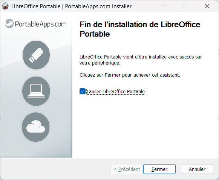This screenshot has height=180, width=219.
Task: Click the "Cliquez sur Fermer" instruction text
Action: coord(130,75)
